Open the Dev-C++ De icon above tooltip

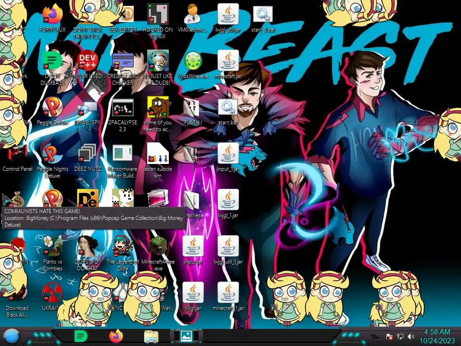[x=87, y=198]
